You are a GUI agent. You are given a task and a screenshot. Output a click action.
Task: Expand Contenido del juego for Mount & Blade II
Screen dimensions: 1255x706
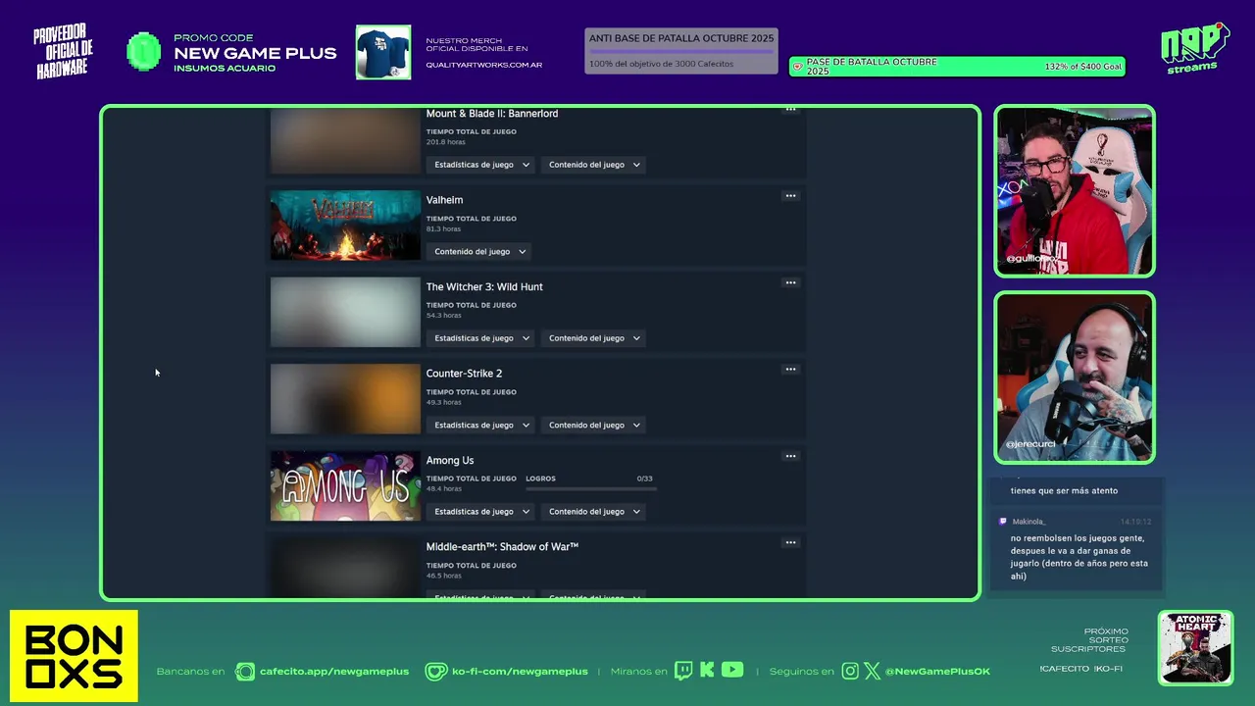[594, 165]
